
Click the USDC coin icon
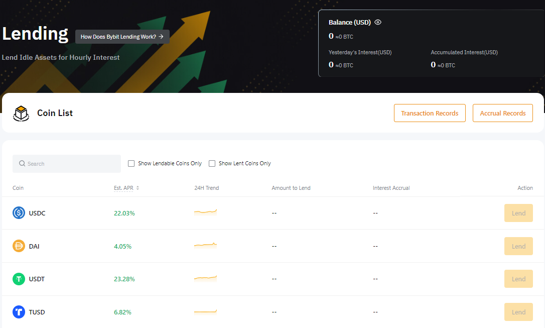pos(19,213)
